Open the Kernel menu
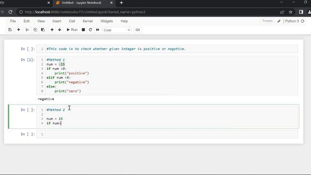This screenshot has width=311, height=175. click(x=87, y=21)
